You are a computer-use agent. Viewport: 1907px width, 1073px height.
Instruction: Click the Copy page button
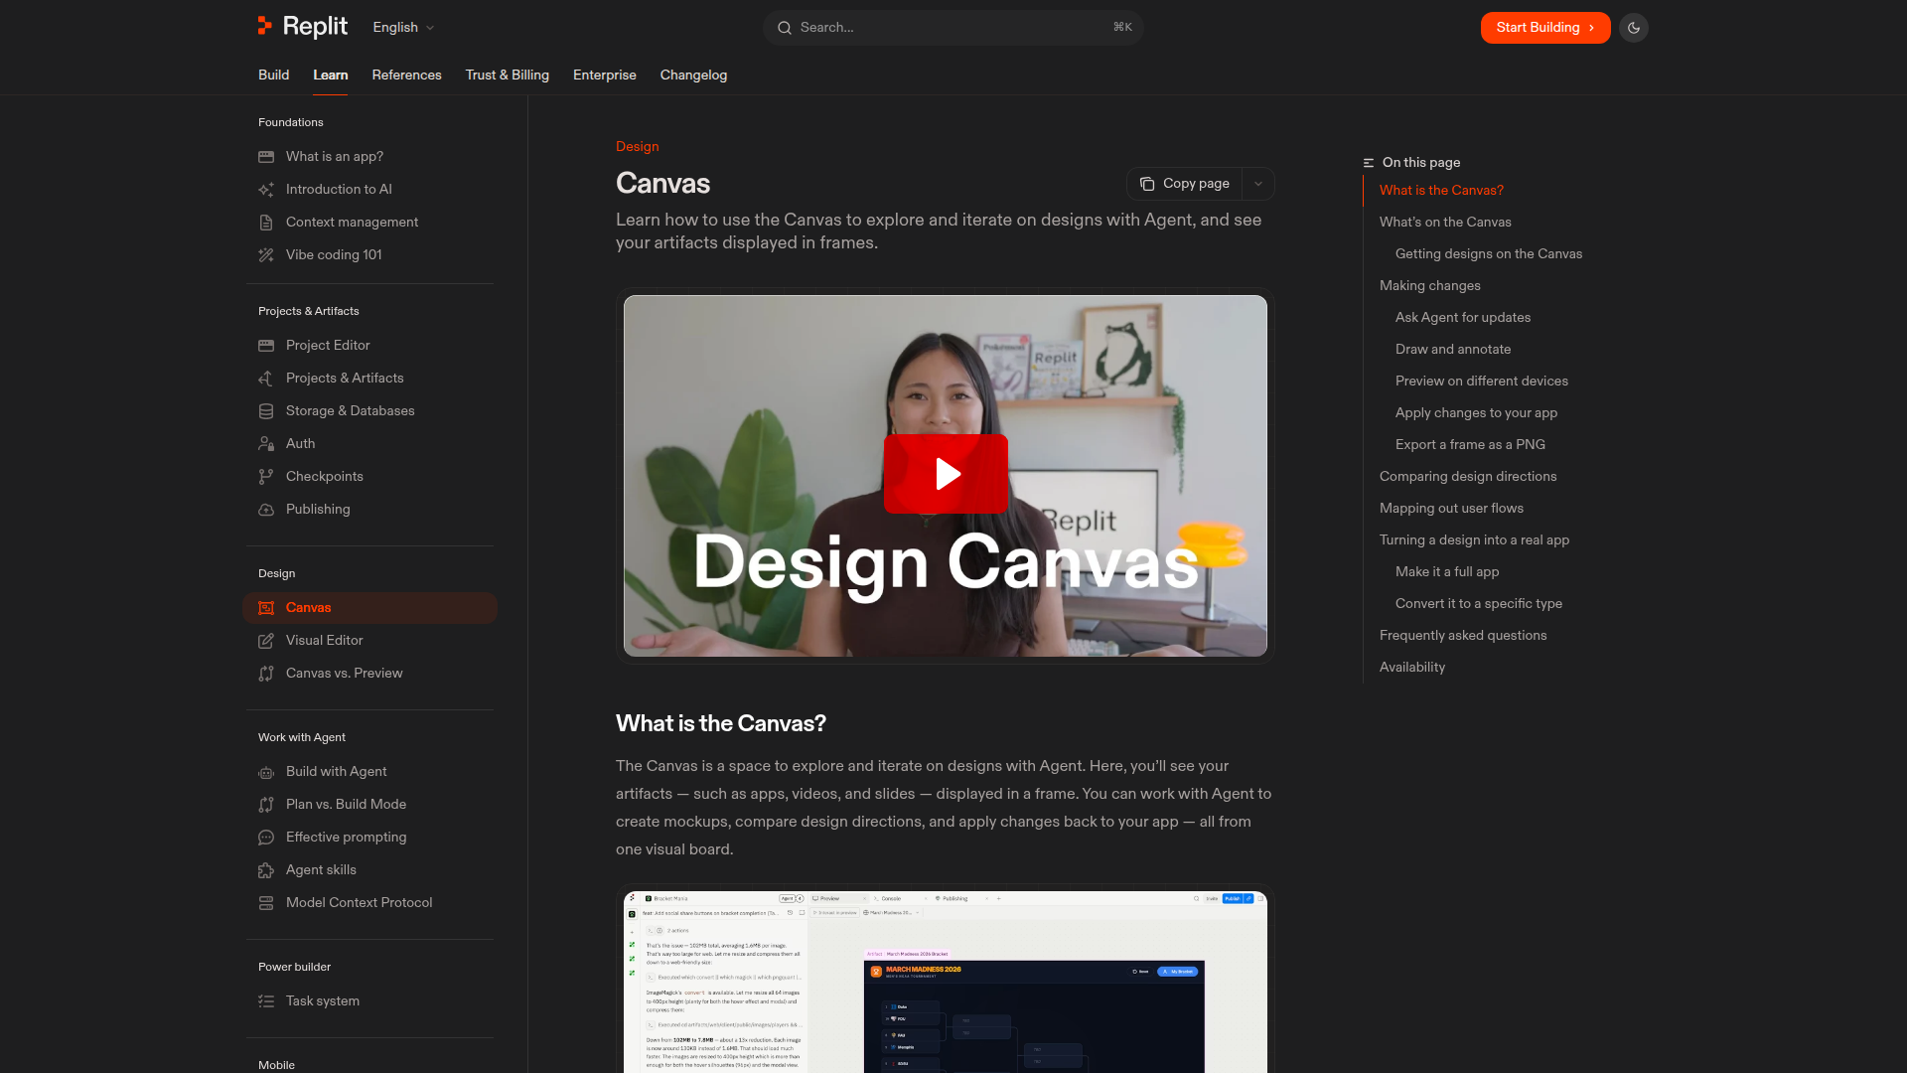tap(1185, 184)
